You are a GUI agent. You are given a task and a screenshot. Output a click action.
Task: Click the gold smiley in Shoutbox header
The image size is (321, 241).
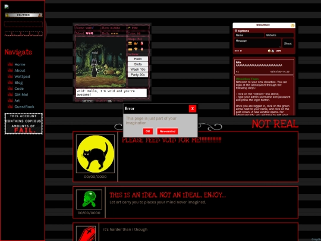[x=292, y=26]
